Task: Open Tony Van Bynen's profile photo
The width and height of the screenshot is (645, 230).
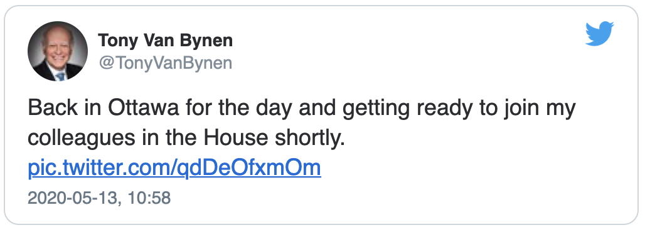Action: tap(58, 51)
